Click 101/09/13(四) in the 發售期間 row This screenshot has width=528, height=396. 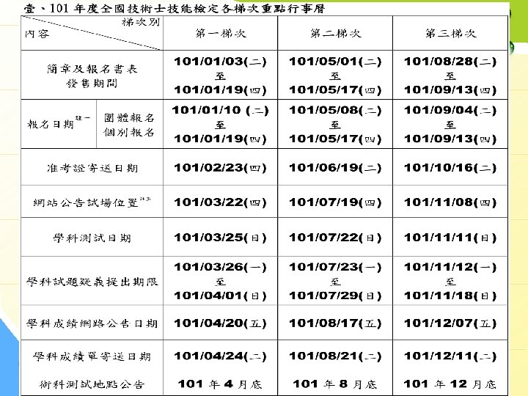point(450,90)
